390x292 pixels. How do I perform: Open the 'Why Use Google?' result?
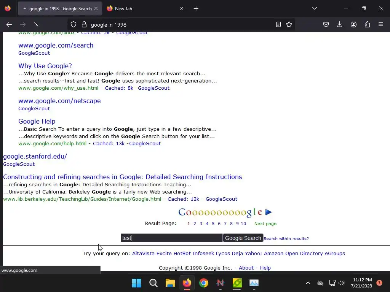[45, 66]
